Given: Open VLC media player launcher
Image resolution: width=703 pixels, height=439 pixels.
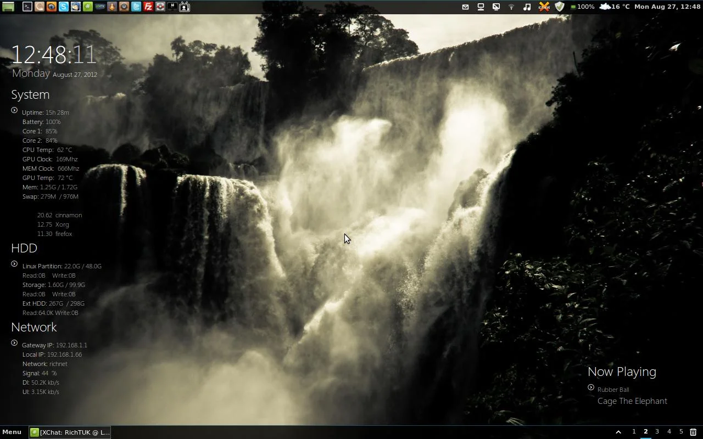Looking at the screenshot, I should click(112, 7).
